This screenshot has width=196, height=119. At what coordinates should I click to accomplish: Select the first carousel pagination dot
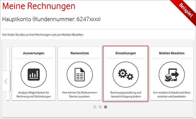(x=95, y=107)
